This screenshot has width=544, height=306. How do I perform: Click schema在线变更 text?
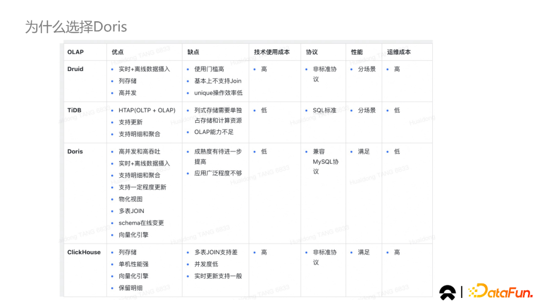coord(141,223)
